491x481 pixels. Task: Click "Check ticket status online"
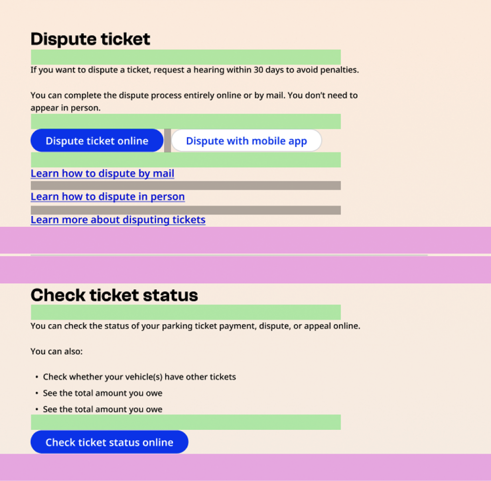coord(109,442)
